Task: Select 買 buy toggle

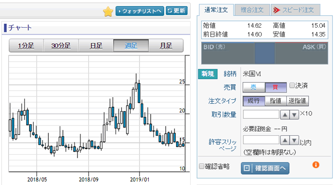Action: pos(275,87)
